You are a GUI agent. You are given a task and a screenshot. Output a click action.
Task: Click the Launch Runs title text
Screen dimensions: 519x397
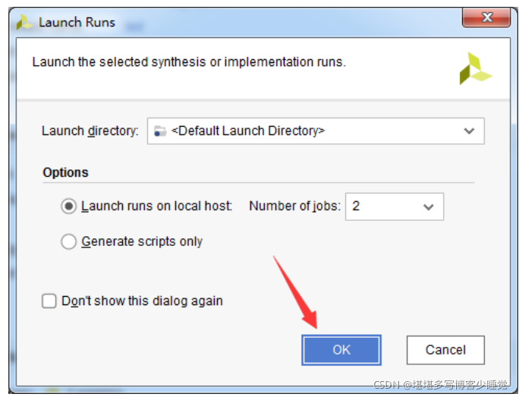point(77,22)
